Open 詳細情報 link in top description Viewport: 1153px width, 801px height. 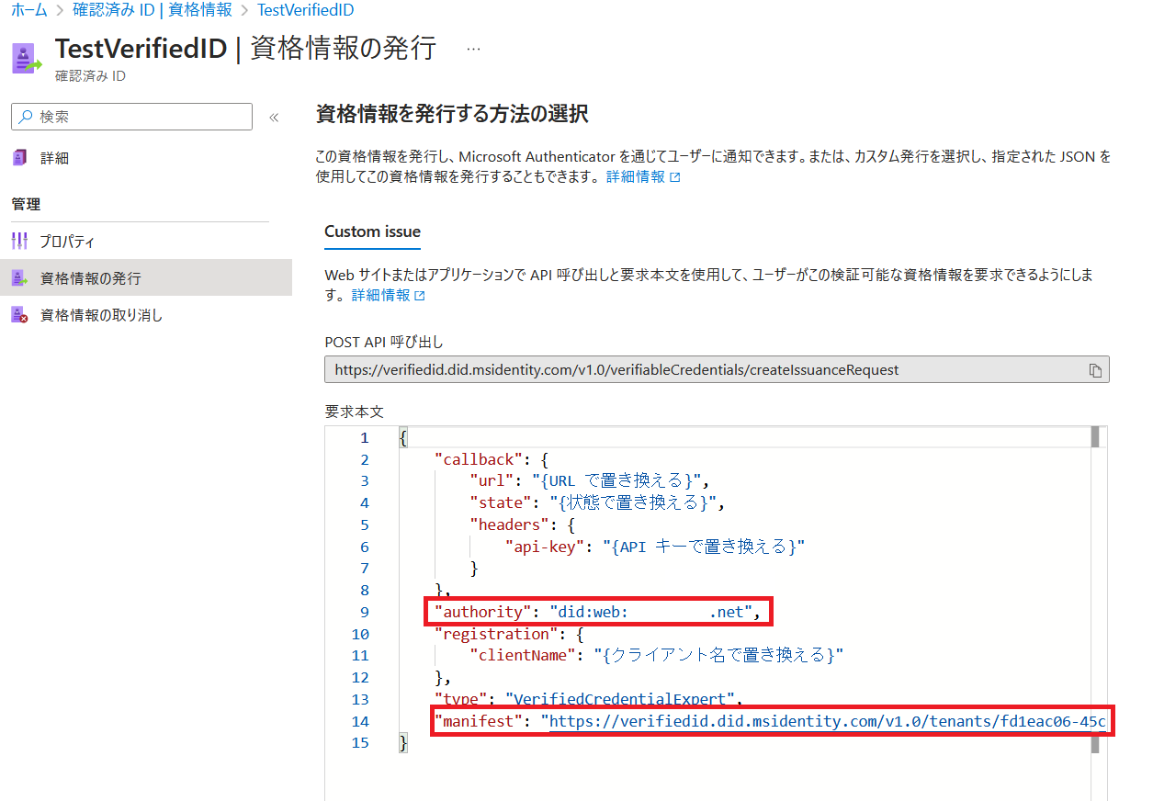[642, 176]
